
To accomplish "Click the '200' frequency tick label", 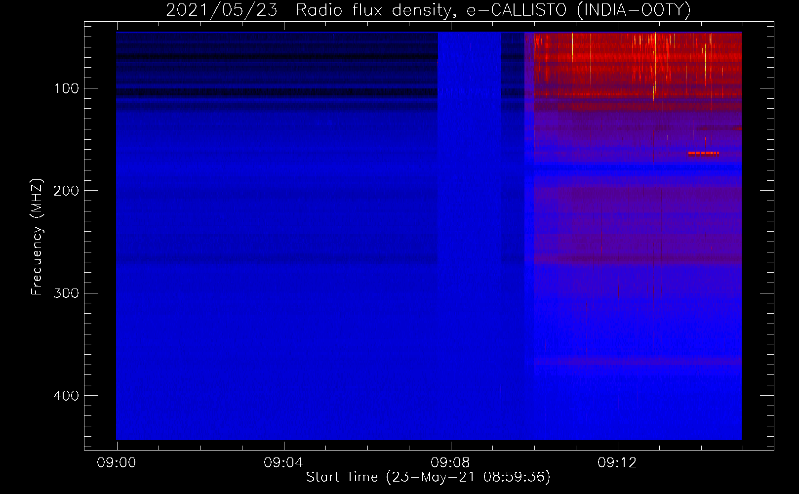I will click(x=66, y=191).
